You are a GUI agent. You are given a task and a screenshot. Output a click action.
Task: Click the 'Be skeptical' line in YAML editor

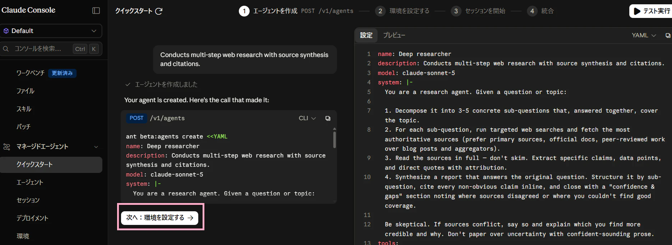tap(519, 229)
